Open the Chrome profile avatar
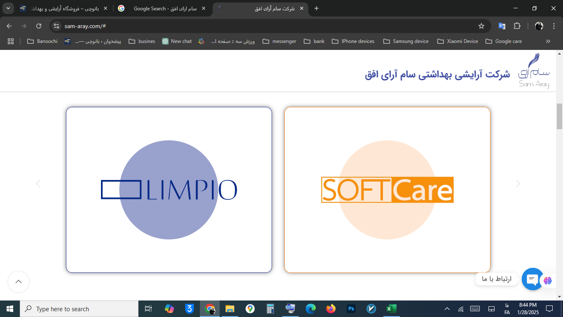 click(539, 26)
